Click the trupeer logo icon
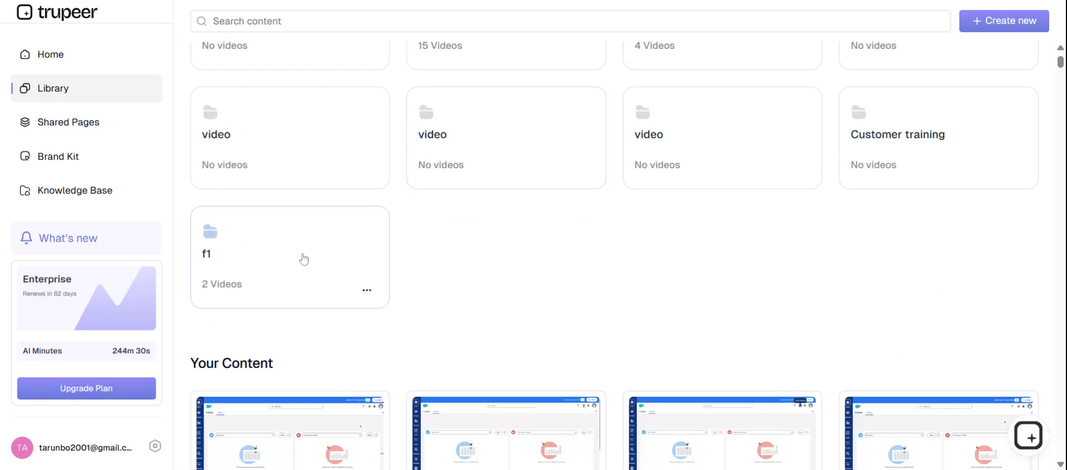Image resolution: width=1067 pixels, height=470 pixels. [24, 12]
